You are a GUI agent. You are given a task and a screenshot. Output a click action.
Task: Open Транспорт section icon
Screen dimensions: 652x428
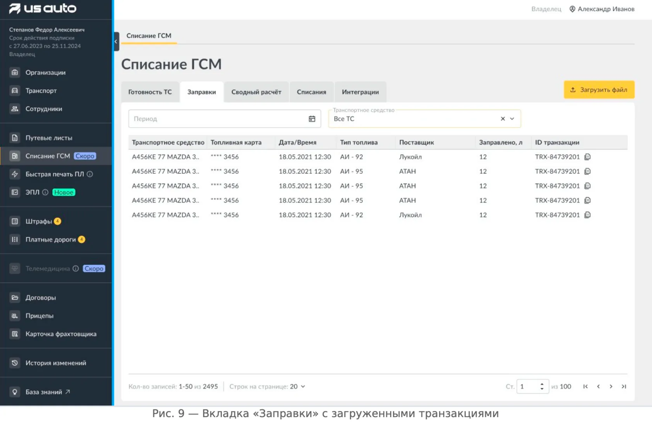pyautogui.click(x=15, y=91)
